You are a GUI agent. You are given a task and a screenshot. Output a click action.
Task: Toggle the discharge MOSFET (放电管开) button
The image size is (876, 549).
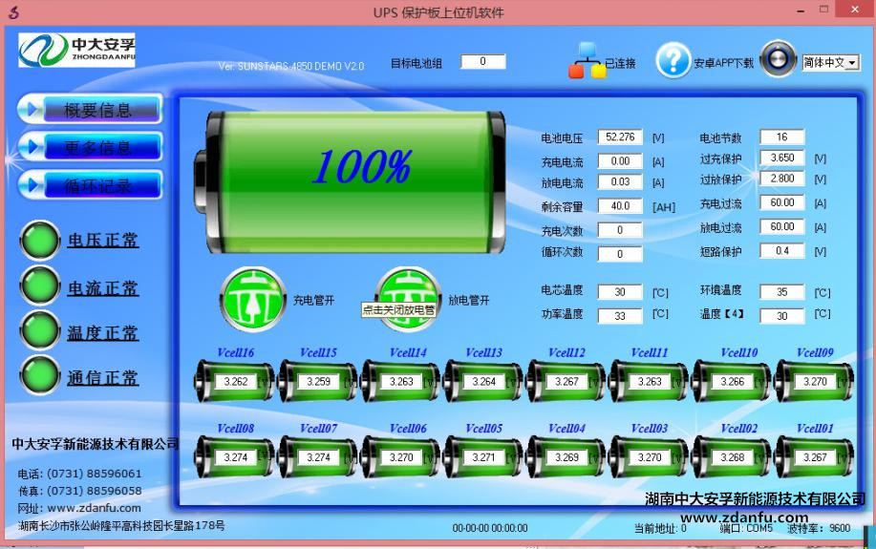click(408, 300)
